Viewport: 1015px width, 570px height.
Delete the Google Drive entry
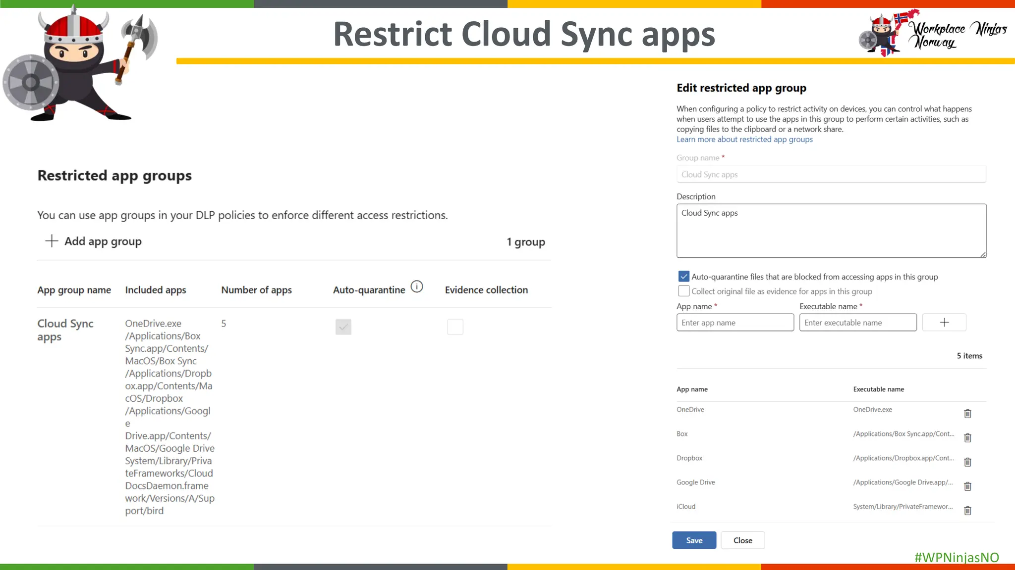pos(967,486)
